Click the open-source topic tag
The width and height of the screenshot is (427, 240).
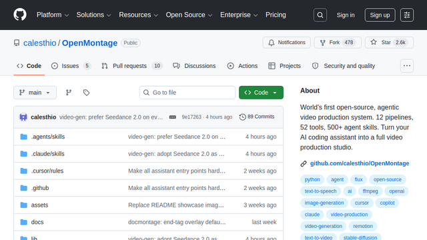(x=388, y=179)
